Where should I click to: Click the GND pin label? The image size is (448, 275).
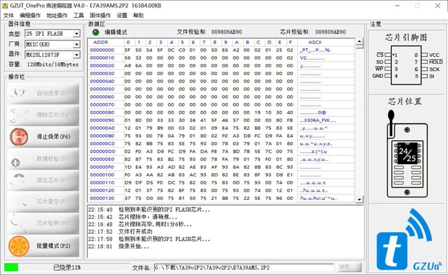tap(377, 76)
